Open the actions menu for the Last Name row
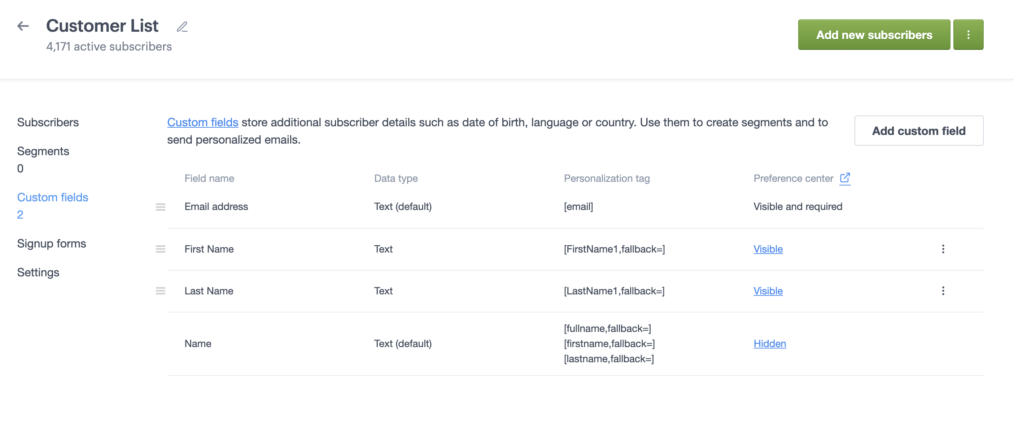 coord(943,291)
